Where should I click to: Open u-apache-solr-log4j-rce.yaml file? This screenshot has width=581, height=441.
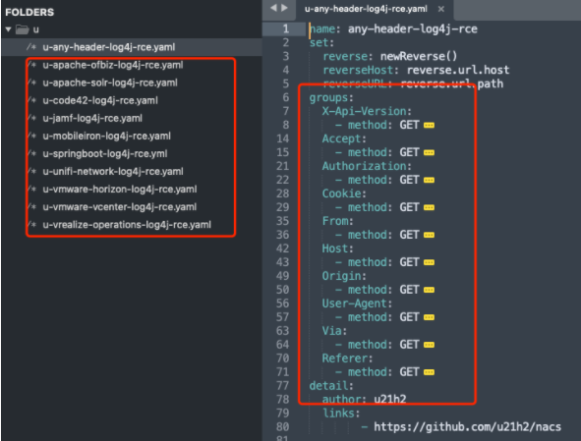point(110,83)
